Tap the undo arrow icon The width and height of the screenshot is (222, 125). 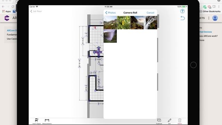(183, 18)
